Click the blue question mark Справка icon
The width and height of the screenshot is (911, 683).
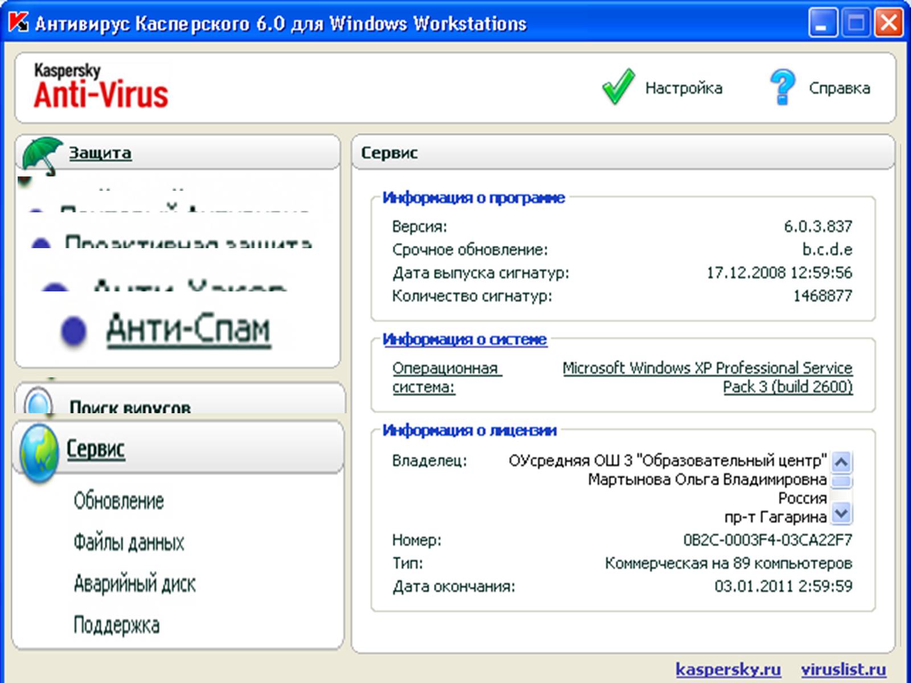(x=782, y=87)
